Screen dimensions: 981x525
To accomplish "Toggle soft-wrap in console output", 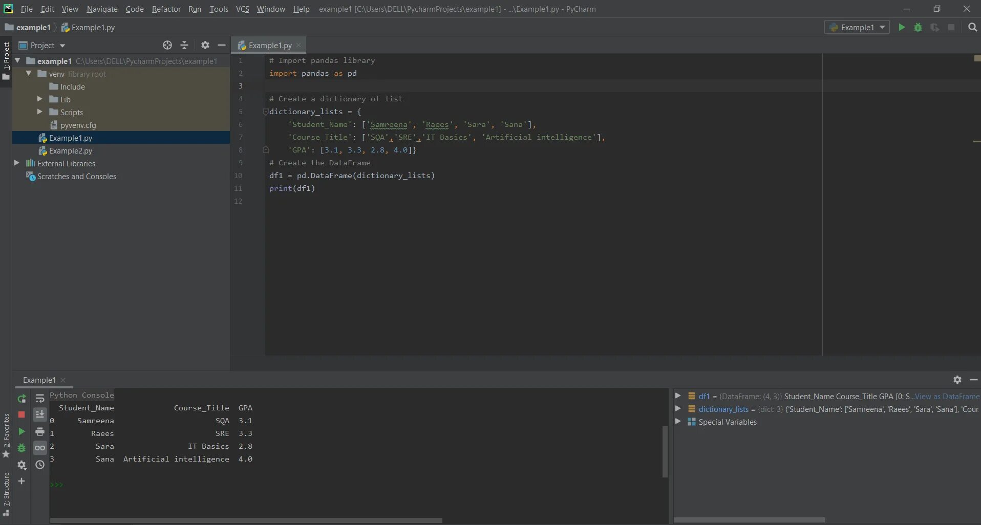I will click(x=40, y=399).
